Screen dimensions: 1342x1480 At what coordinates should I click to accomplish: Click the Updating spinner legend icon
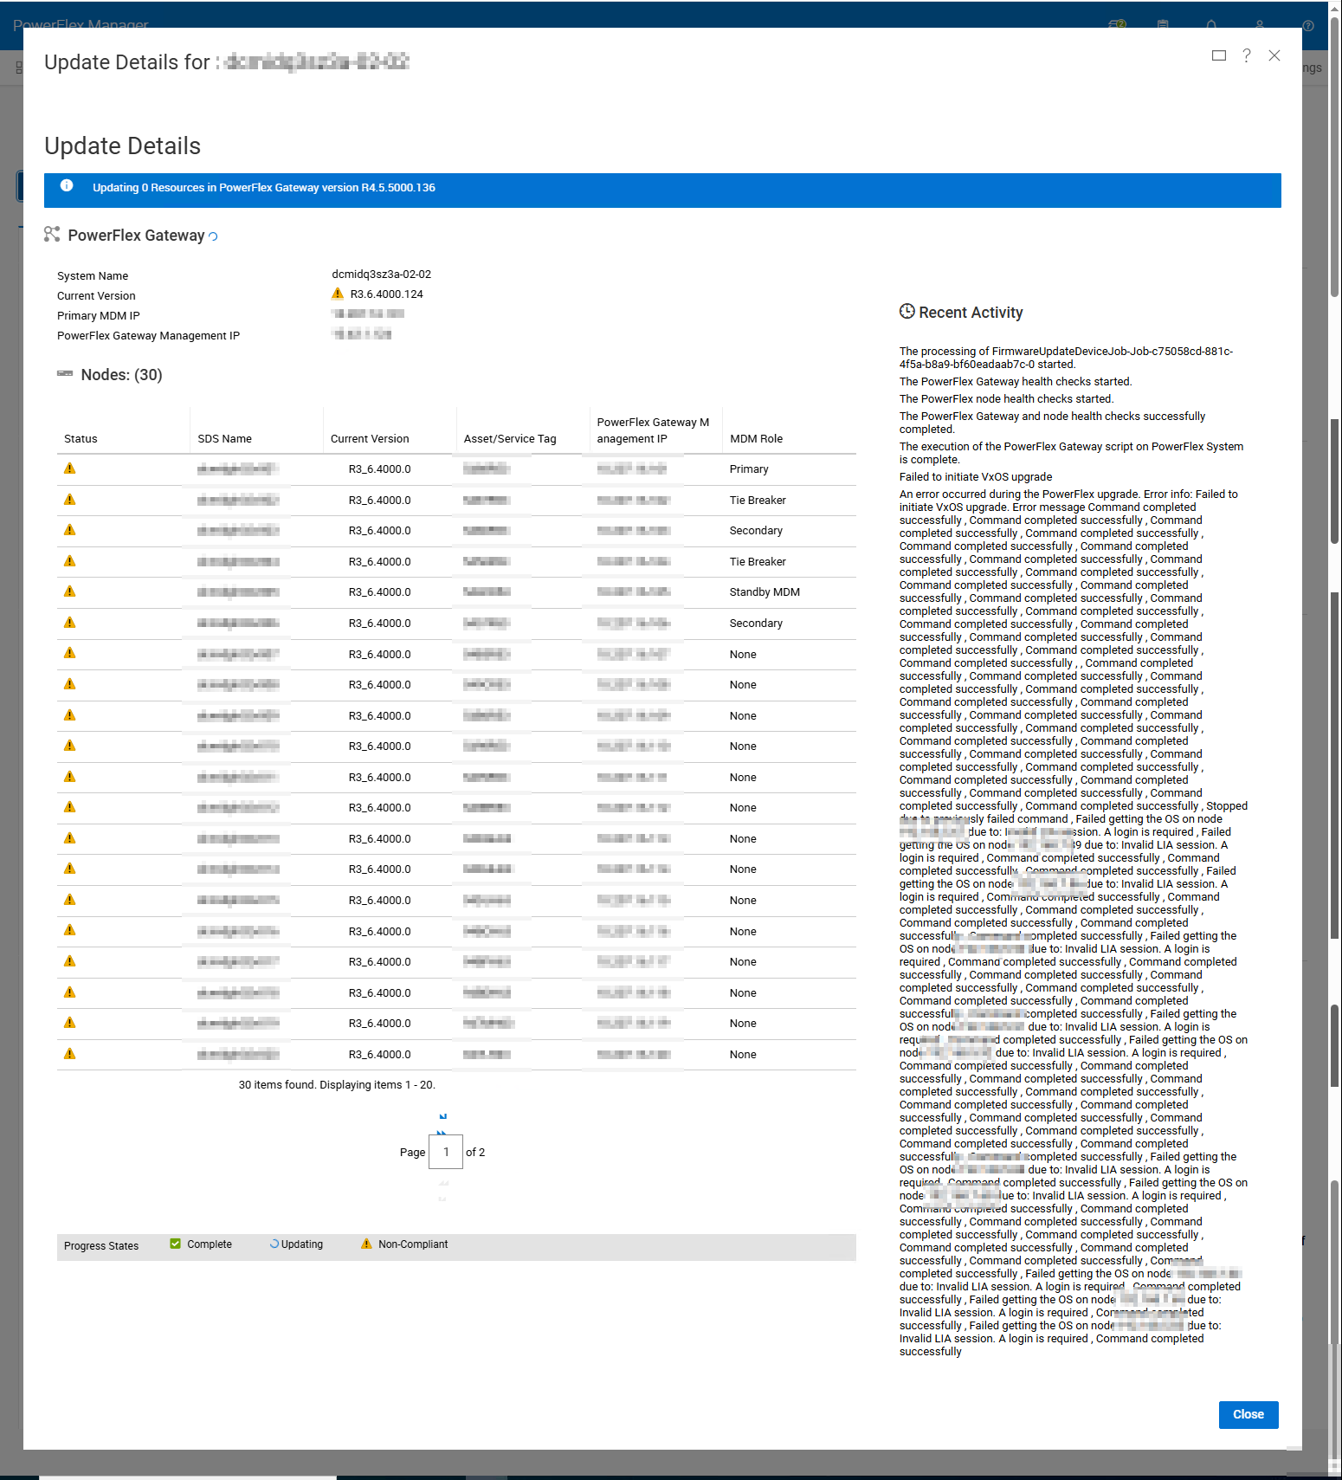click(x=274, y=1244)
